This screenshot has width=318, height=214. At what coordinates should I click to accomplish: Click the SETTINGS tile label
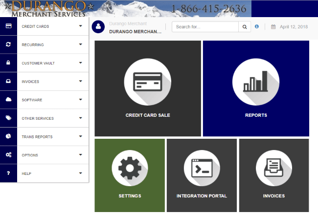[x=130, y=196]
